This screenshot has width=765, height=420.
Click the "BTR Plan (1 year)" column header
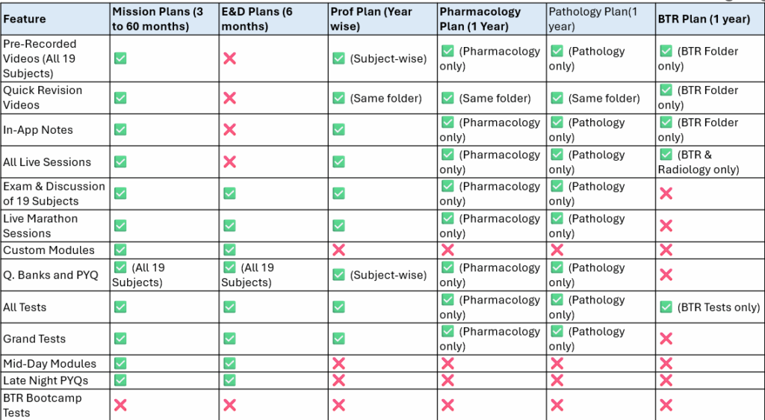click(x=704, y=19)
